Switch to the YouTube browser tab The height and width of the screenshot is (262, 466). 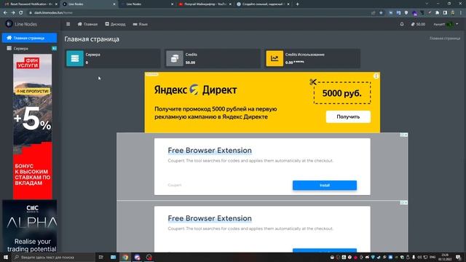pos(205,4)
